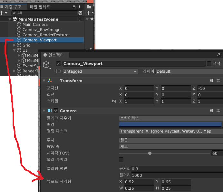This screenshot has height=192, width=223.
Task: Open the Project panel folder tab icon
Action: click(89, 7)
